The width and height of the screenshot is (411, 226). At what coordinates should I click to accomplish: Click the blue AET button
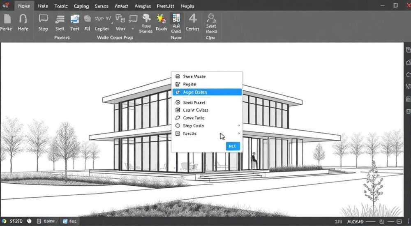(233, 146)
